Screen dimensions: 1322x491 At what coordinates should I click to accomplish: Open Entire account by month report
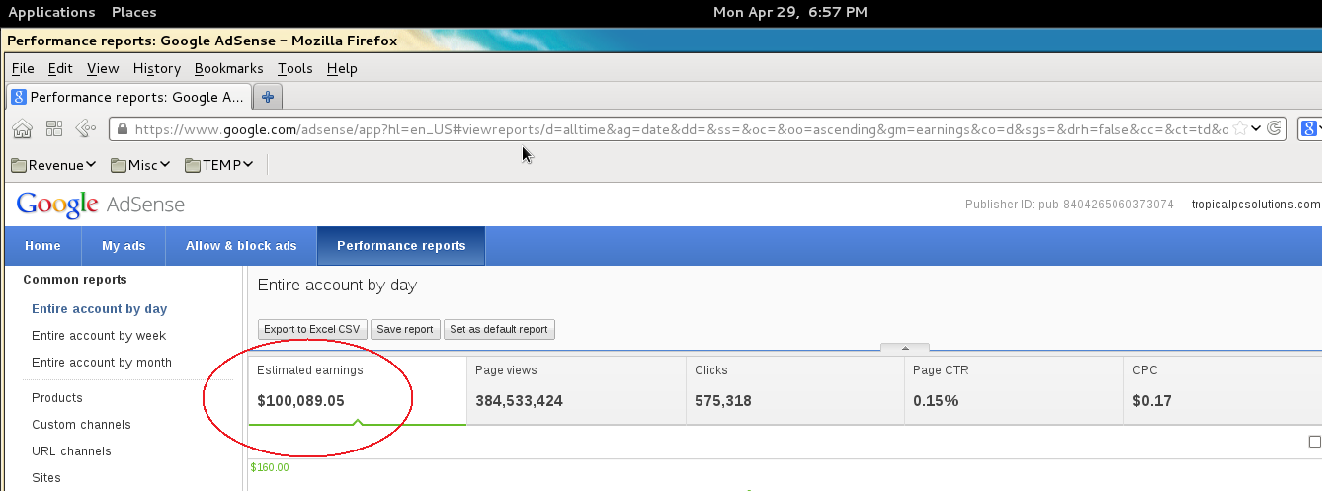[102, 363]
